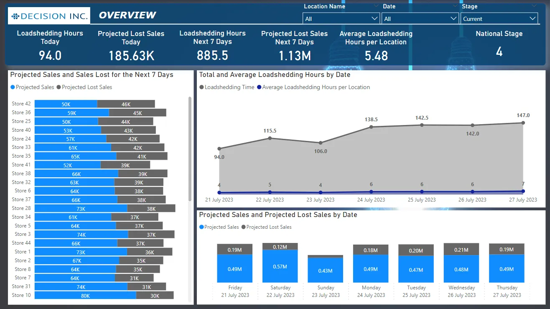
Task: Click the 142.0 data point on 26 July
Action: (x=473, y=125)
